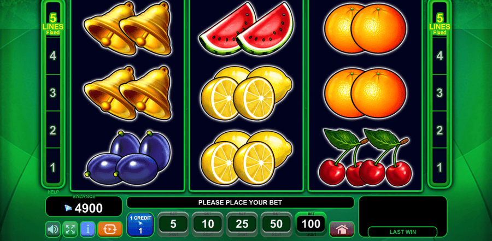Toggle fullscreen mode with arrows icon
492x241 pixels.
pyautogui.click(x=71, y=229)
